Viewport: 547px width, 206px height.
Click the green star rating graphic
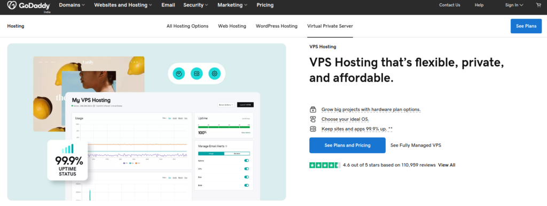[325, 165]
